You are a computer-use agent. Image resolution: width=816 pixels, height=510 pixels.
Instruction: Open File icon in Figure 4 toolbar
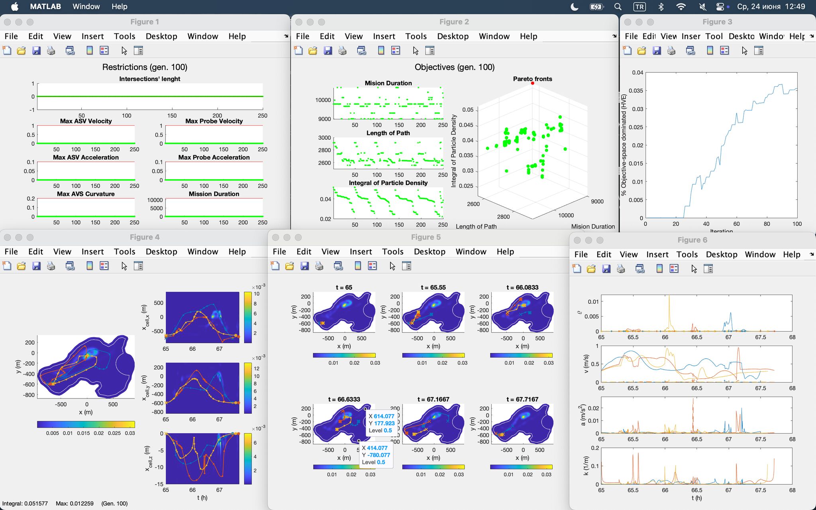click(x=21, y=266)
